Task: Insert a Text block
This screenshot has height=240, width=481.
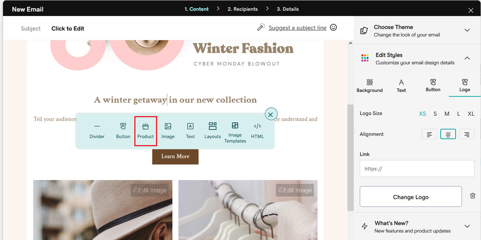Action: (190, 131)
